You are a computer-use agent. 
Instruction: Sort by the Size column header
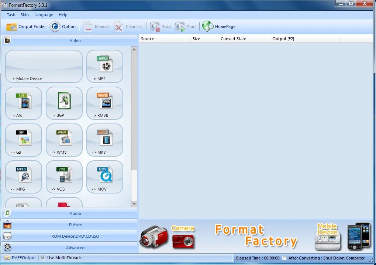(x=204, y=39)
